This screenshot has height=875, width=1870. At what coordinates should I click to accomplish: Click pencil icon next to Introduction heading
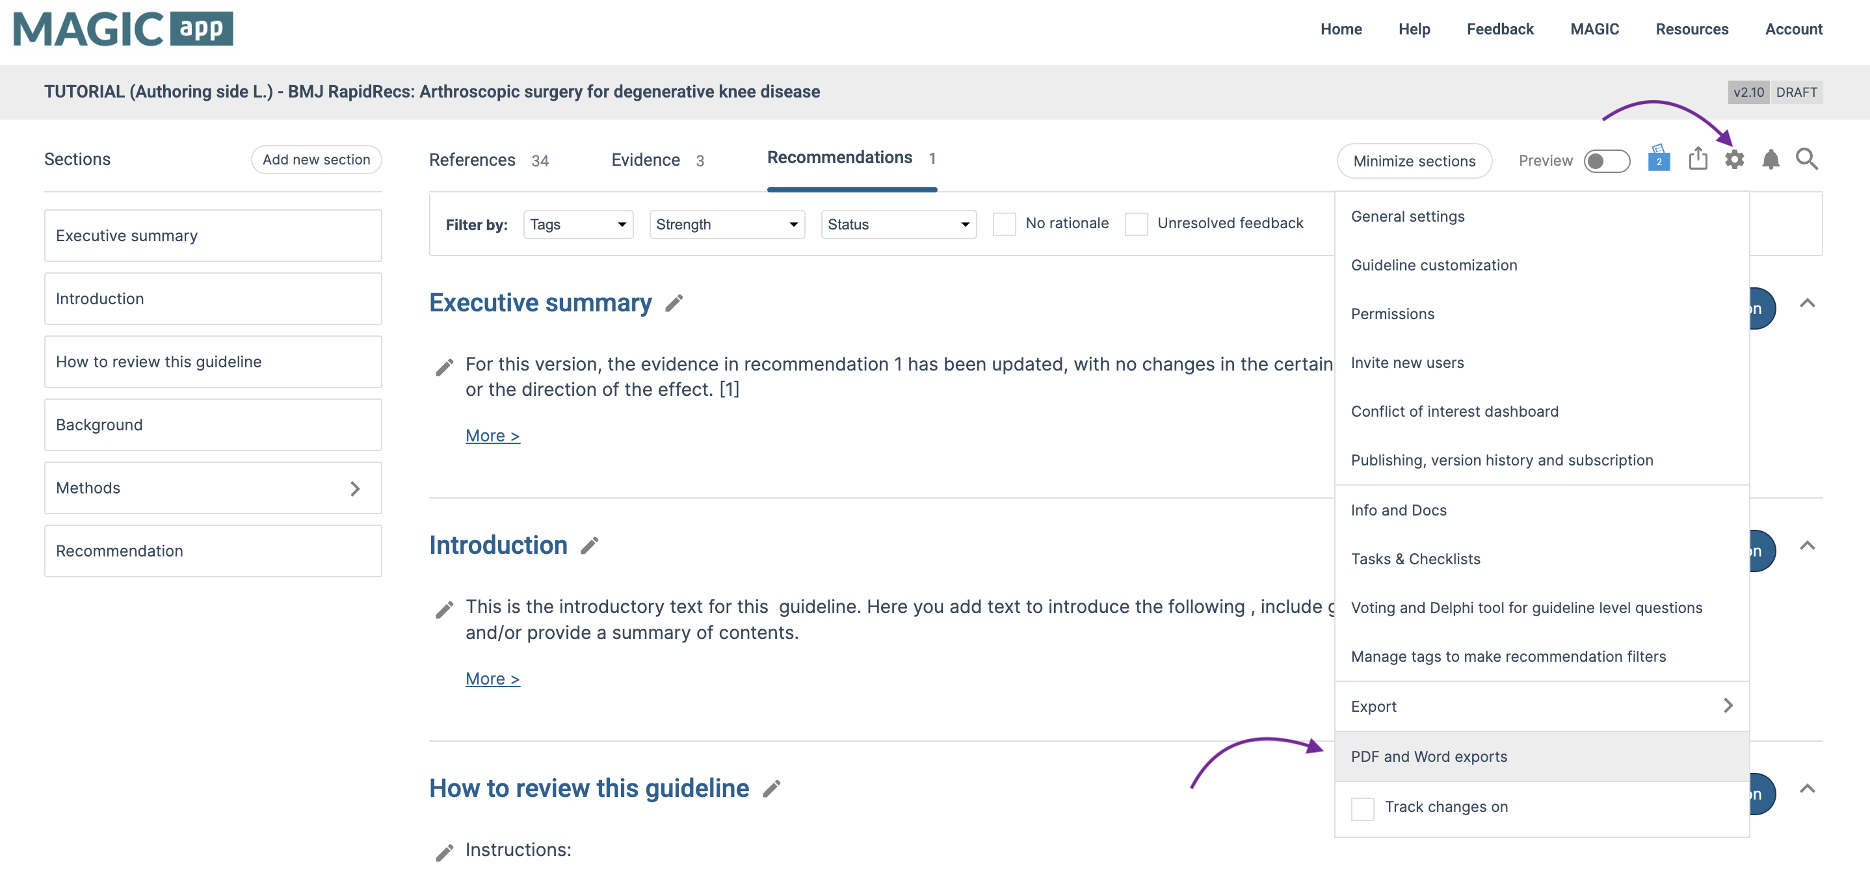tap(590, 545)
